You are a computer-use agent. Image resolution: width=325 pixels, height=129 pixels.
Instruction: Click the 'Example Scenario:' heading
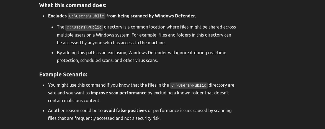point(63,74)
